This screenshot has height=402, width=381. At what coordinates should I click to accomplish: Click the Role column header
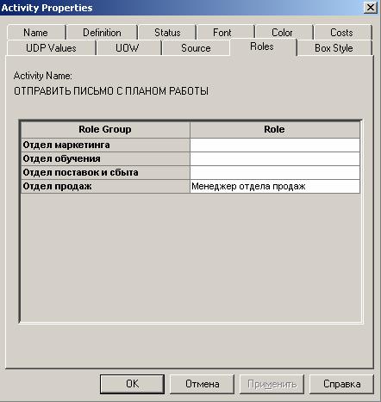point(274,129)
